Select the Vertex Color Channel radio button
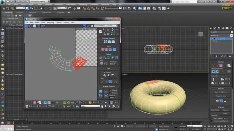The image size is (234, 131). point(212,121)
